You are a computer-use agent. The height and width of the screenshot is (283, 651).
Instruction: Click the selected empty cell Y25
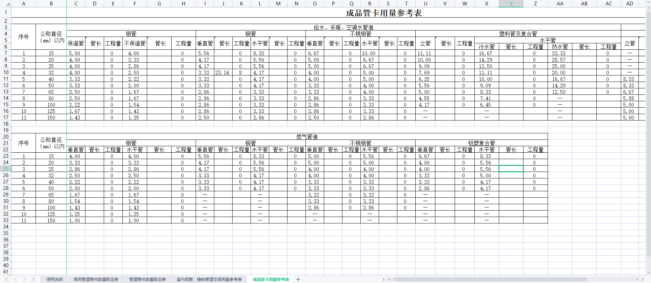(511, 169)
